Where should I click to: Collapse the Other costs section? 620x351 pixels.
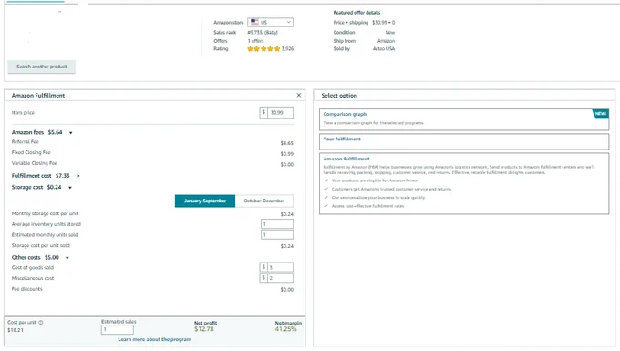coord(67,258)
